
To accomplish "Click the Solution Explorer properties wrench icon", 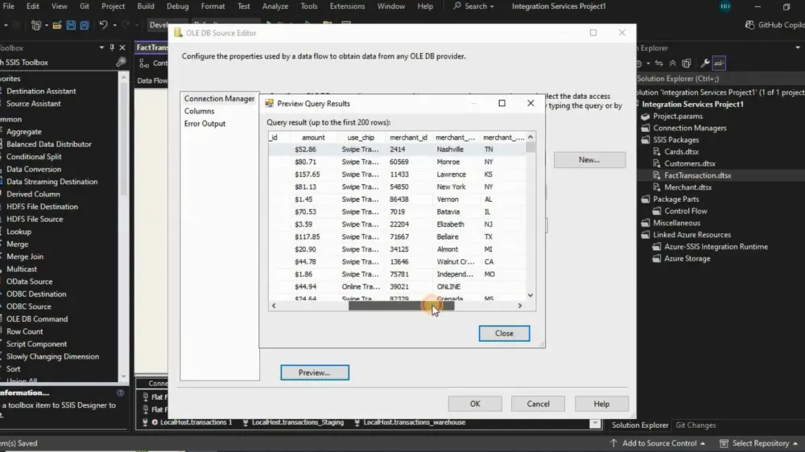I will (705, 63).
